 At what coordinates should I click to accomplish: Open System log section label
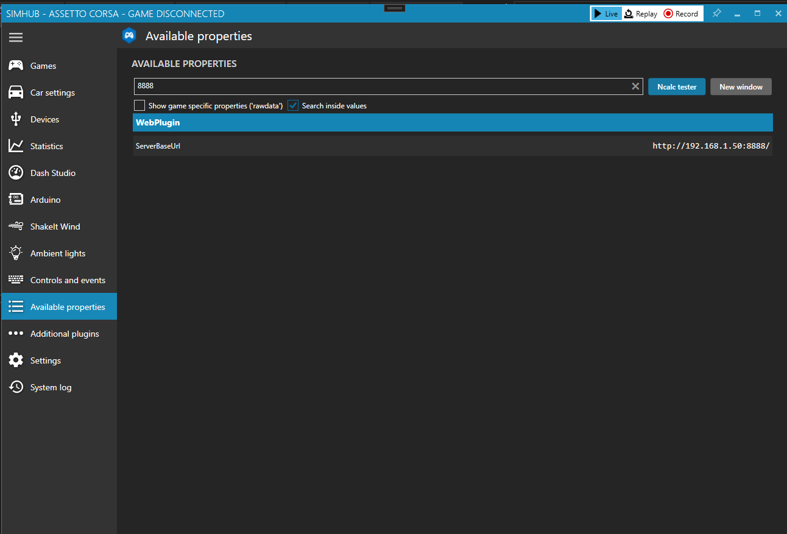[51, 387]
